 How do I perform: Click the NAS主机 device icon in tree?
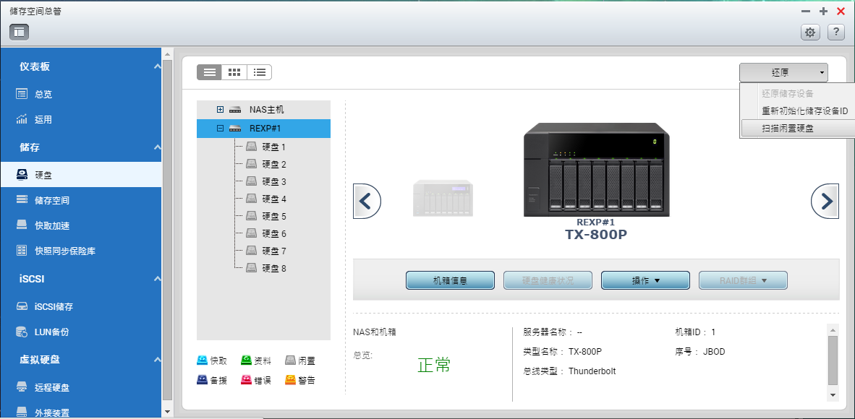(235, 110)
